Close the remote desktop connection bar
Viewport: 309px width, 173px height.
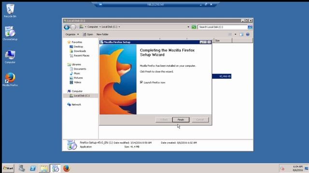click(x=211, y=4)
